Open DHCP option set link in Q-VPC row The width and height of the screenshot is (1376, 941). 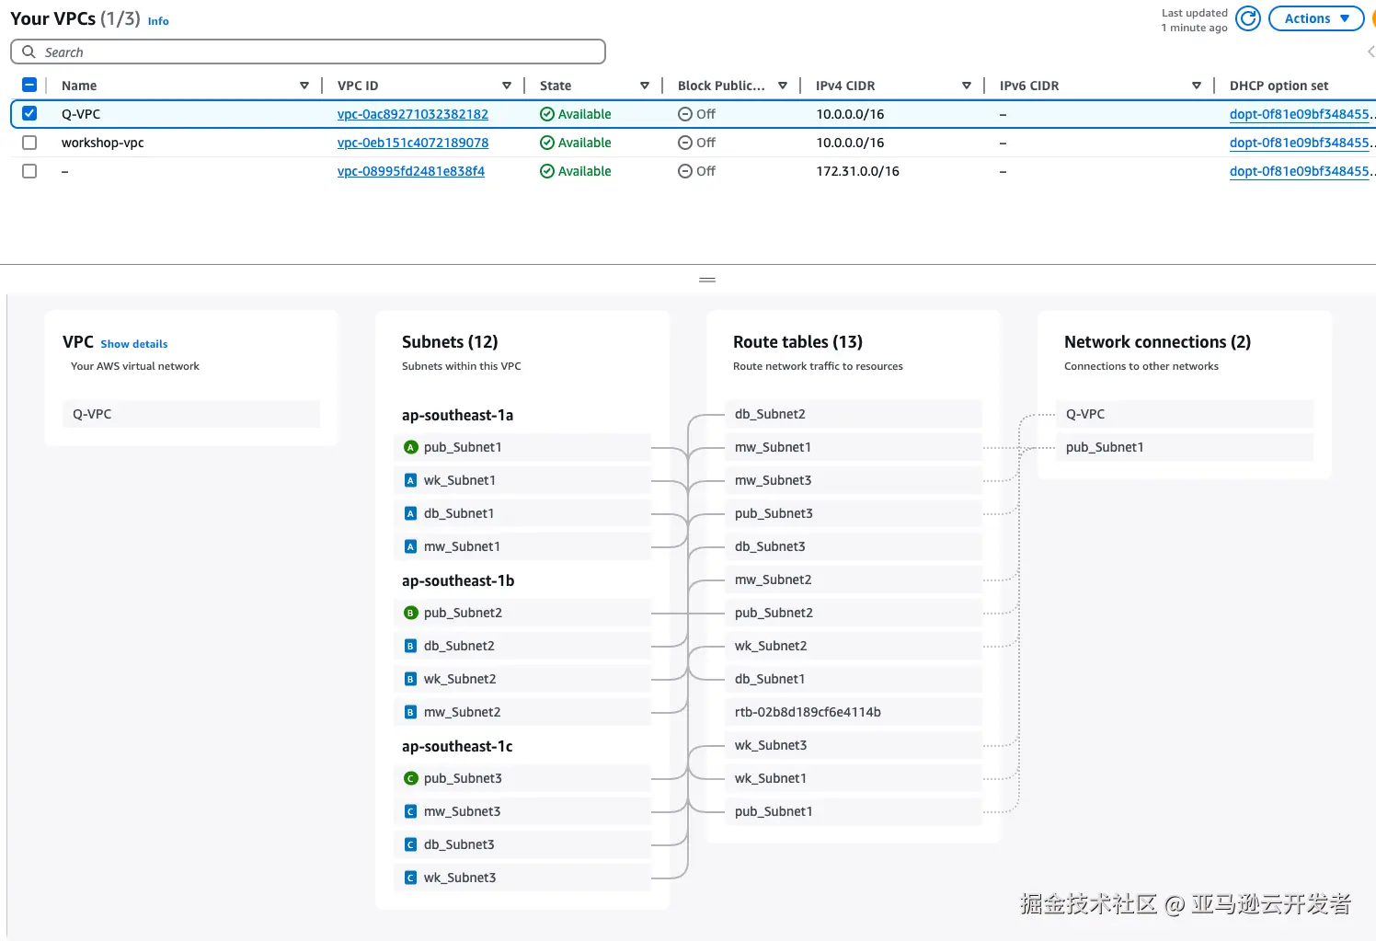[1301, 114]
